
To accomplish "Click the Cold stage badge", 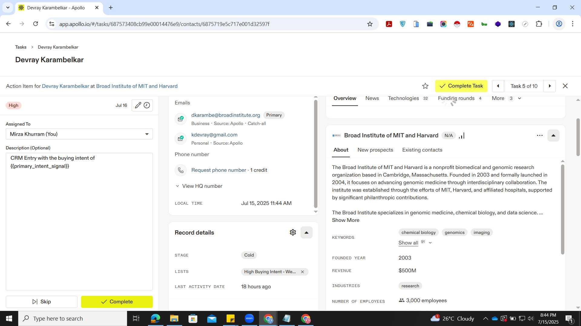I will tap(249, 255).
